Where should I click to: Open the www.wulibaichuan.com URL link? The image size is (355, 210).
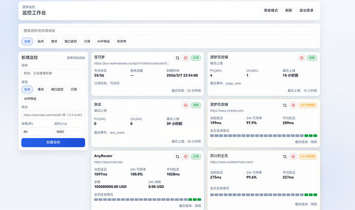pyautogui.click(x=232, y=162)
